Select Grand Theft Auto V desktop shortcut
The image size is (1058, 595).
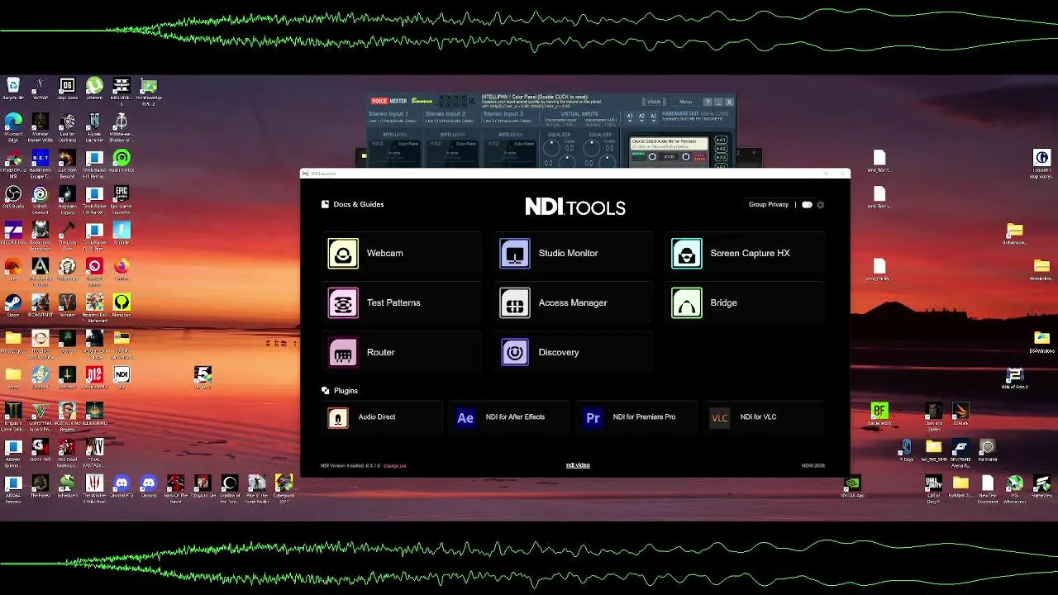pos(40,417)
